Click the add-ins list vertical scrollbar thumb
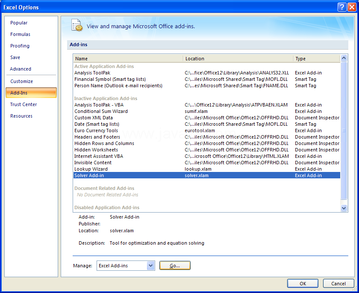Viewport: 359px width, 293px height. pyautogui.click(x=344, y=130)
